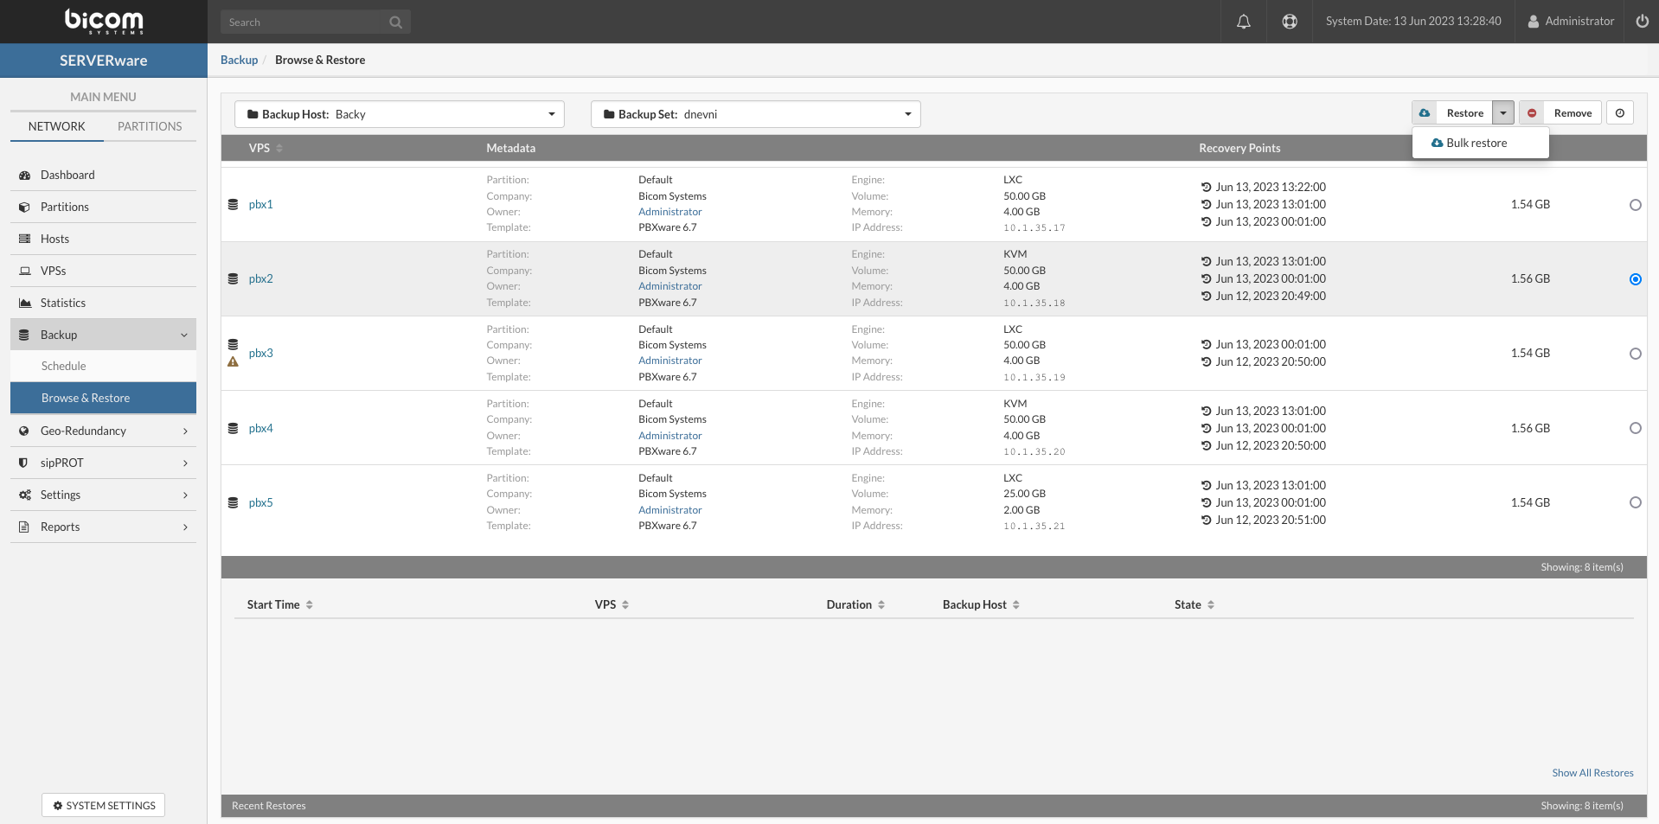Choose Bulk restore from the menu
The width and height of the screenshot is (1659, 824).
[x=1476, y=143]
